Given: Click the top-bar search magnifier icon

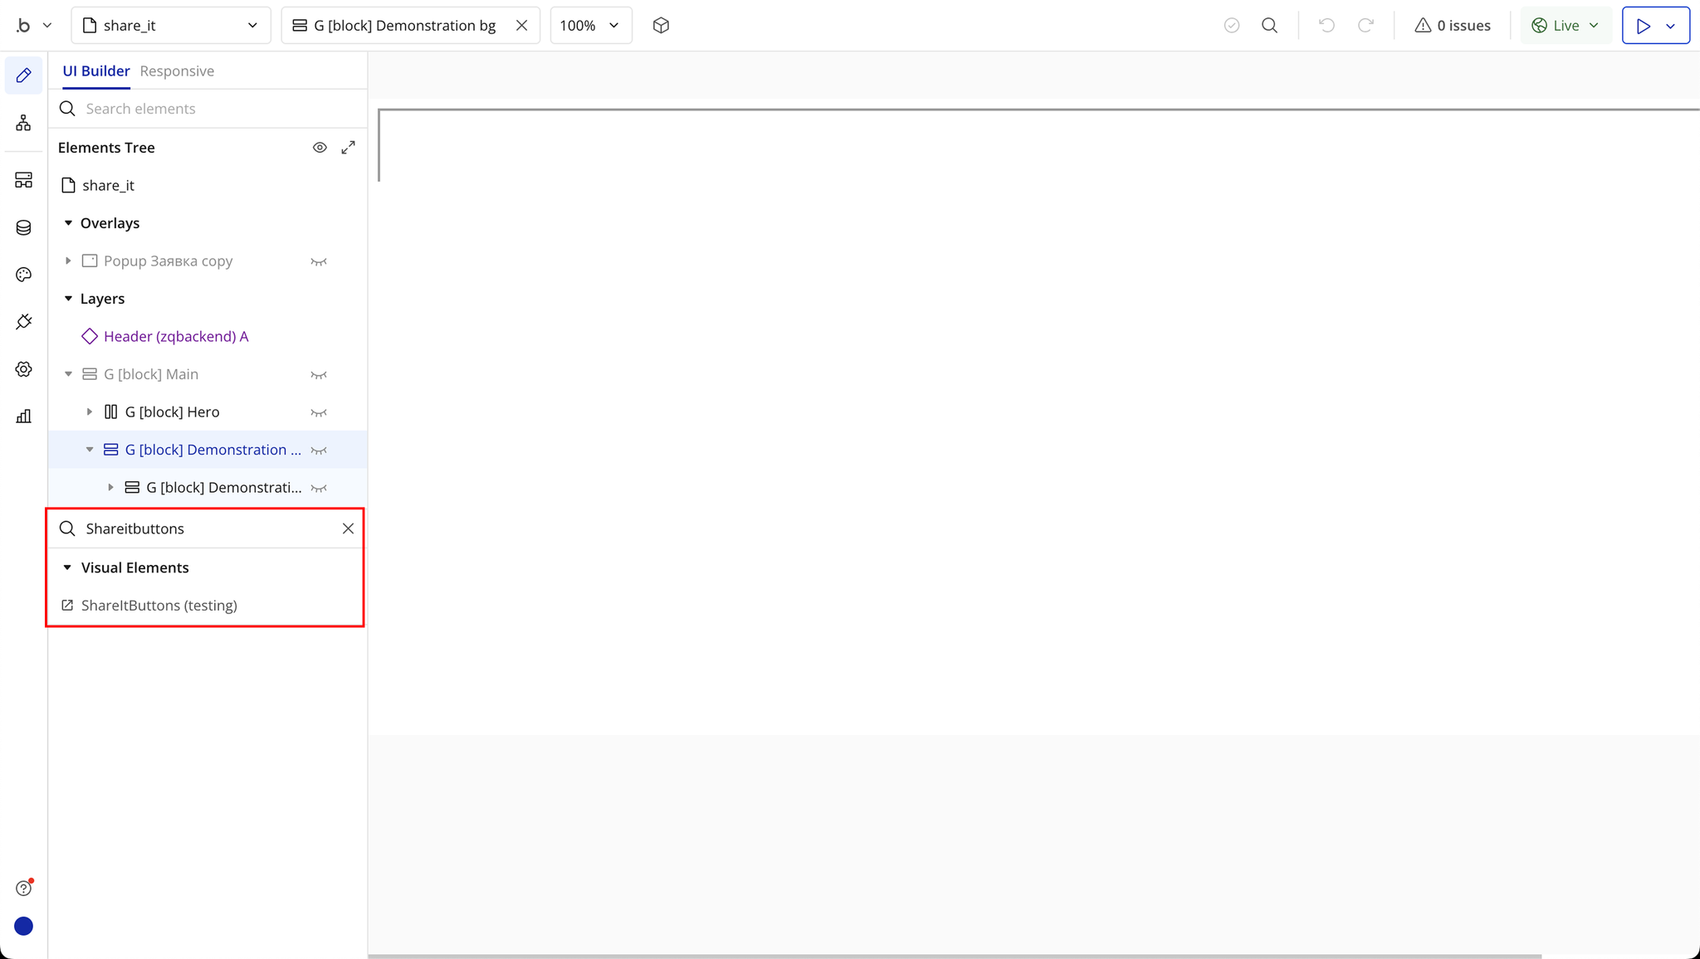Looking at the screenshot, I should [1269, 26].
